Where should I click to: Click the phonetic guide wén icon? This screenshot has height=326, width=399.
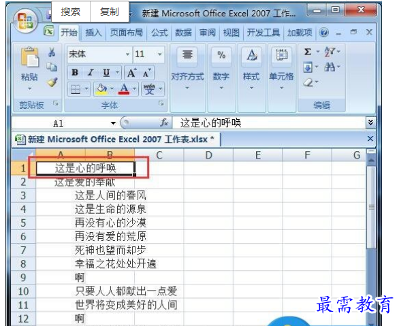149,89
